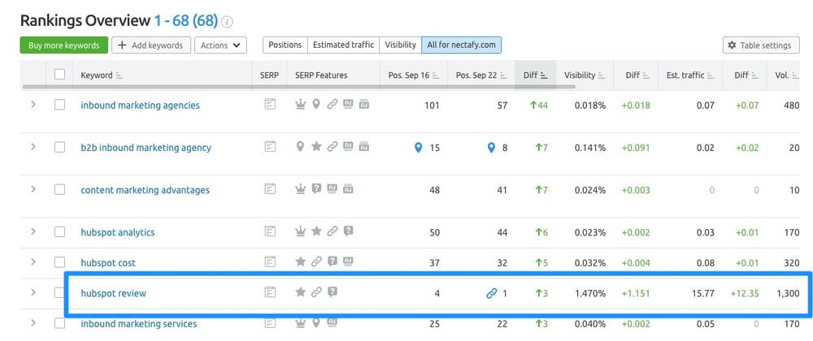Open SERP snapshot for hubspot analytics

point(270,232)
